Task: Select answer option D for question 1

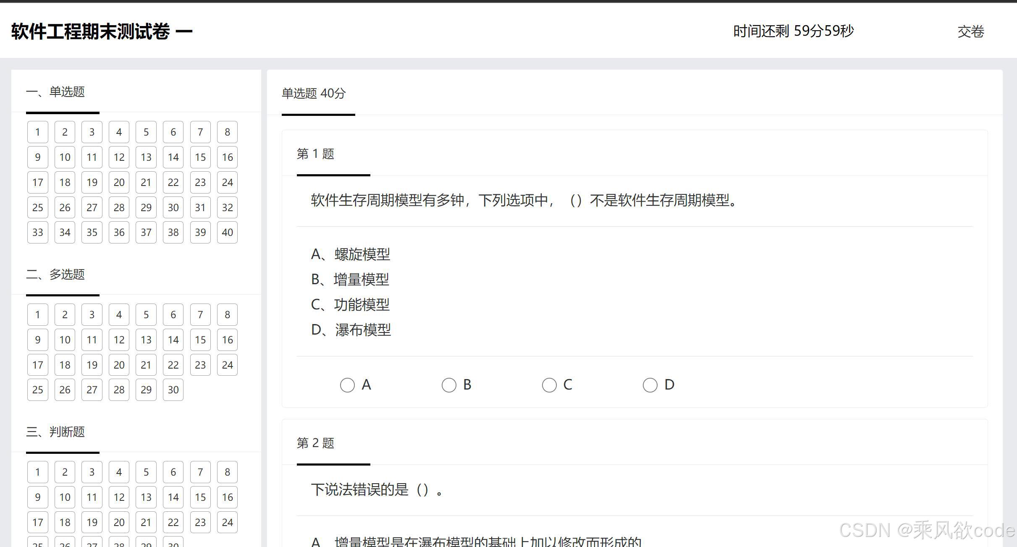Action: 650,385
